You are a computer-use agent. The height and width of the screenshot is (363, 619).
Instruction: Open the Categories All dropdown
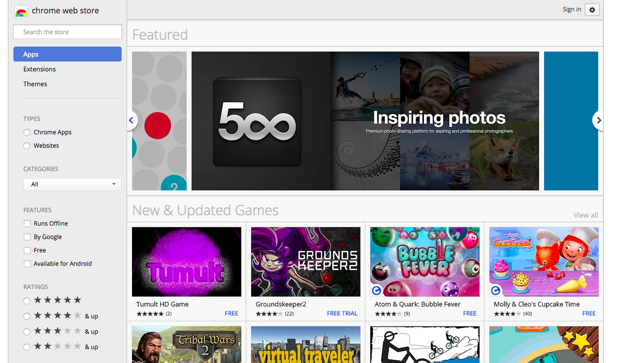click(x=72, y=184)
